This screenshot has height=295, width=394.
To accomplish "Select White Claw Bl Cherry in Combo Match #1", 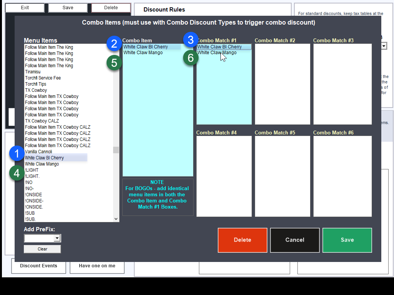I will (219, 47).
